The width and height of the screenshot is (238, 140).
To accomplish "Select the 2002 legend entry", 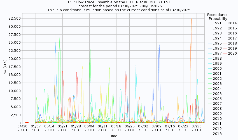I will tap(215, 78).
